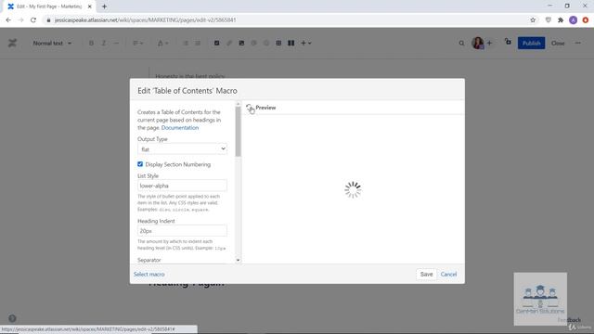
Task: Open the insert plus dropdown
Action: click(x=305, y=44)
